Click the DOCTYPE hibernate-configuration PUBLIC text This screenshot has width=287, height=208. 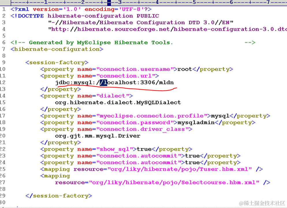[x=85, y=16]
